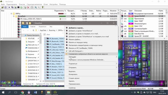Click the orange antivirus scan icon in context menu
The height and width of the screenshot is (95, 168).
(x=67, y=54)
